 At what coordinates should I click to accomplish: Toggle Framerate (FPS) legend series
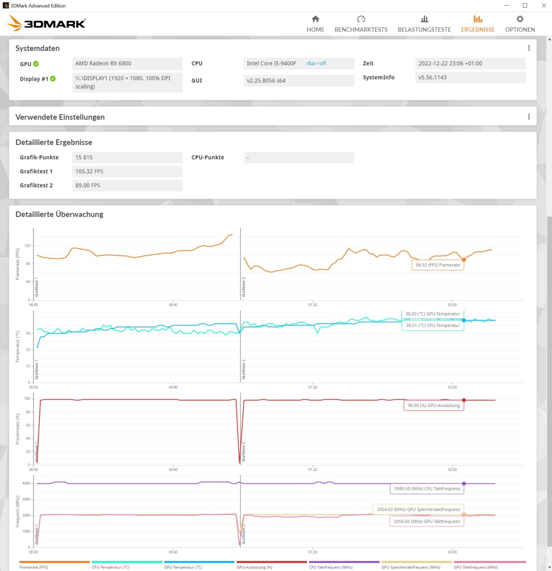[54, 565]
